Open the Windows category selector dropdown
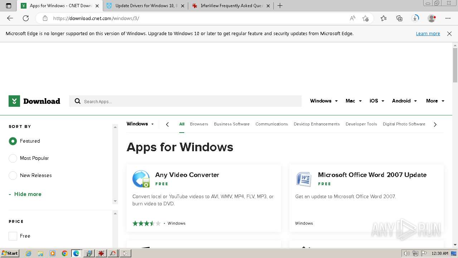 pyautogui.click(x=140, y=124)
